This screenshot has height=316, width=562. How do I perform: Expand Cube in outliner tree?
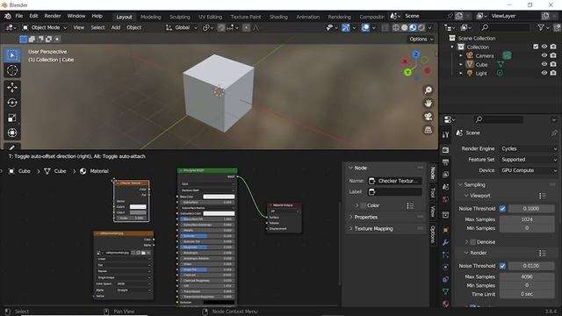[x=461, y=64]
